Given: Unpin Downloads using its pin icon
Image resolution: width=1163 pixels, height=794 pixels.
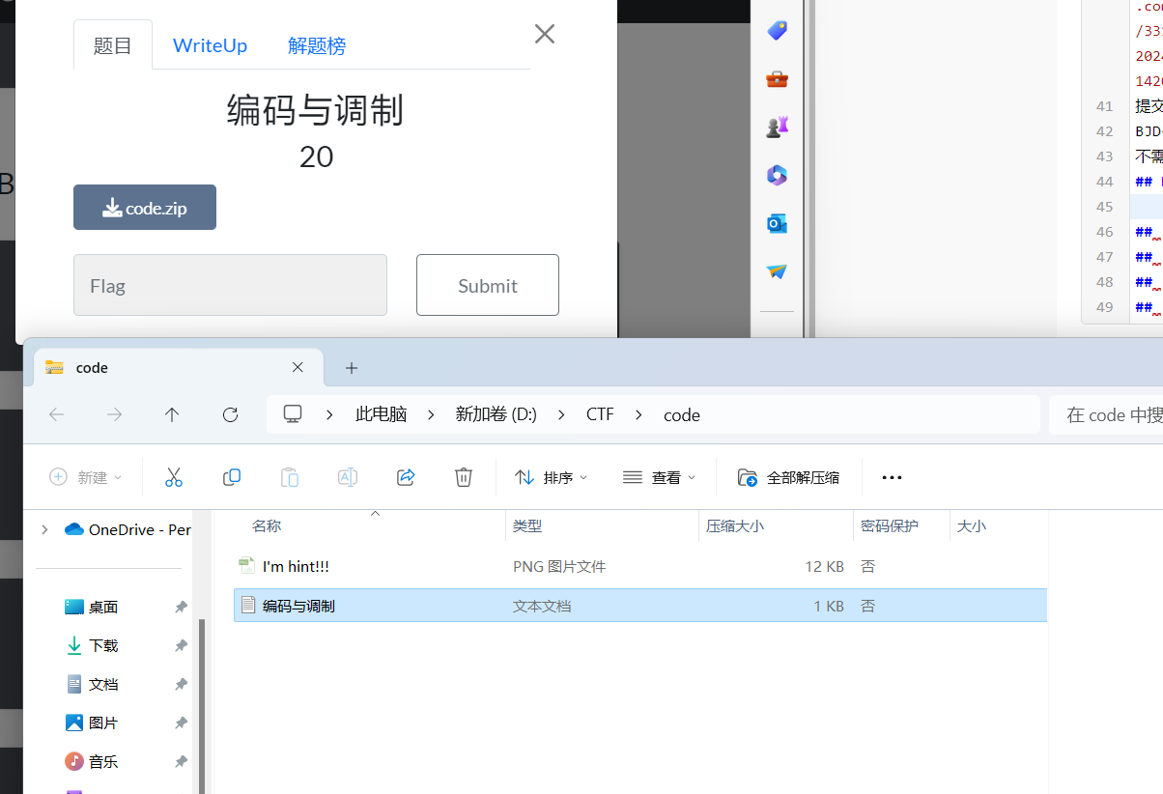Looking at the screenshot, I should 181,645.
